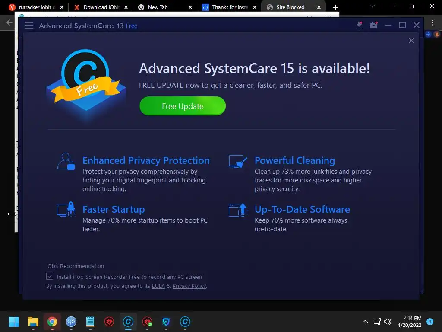Viewport: 442px width, 332px height.
Task: Open Google Chrome from the taskbar
Action: [52, 322]
